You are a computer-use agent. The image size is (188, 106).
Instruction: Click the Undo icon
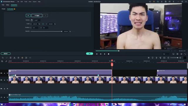(x=3, y=58)
